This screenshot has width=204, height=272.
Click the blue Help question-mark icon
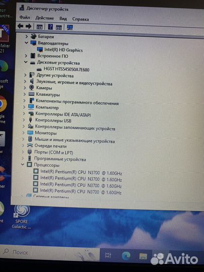(x=50, y=27)
